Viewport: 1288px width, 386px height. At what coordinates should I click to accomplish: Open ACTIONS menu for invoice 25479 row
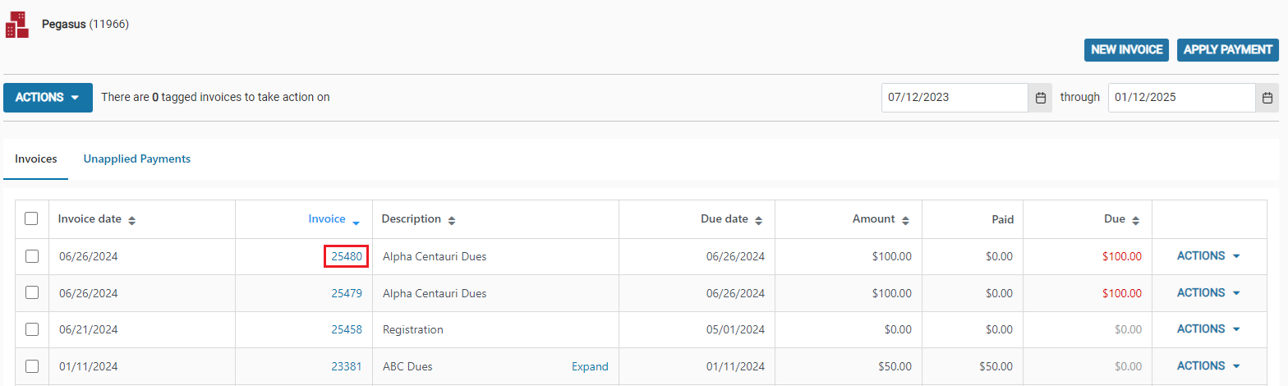1208,292
